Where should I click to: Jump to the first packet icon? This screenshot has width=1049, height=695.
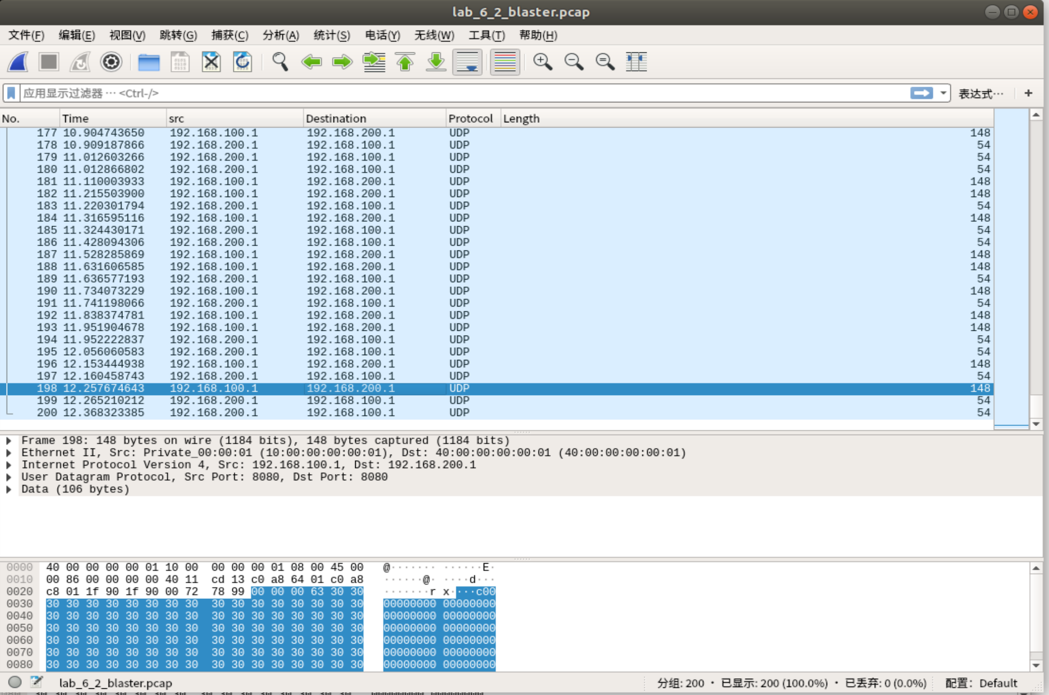[x=405, y=62]
